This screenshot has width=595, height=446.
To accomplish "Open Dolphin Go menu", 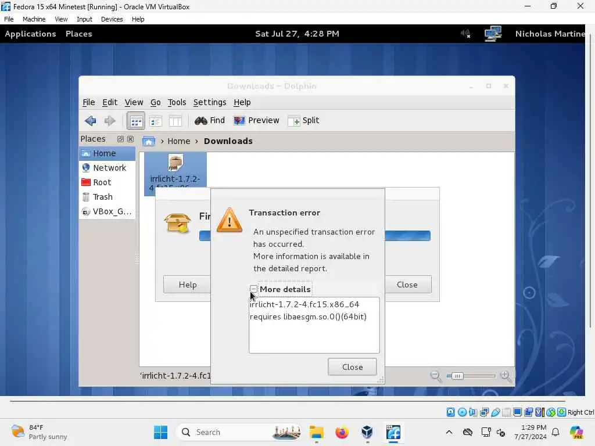I will coord(155,102).
